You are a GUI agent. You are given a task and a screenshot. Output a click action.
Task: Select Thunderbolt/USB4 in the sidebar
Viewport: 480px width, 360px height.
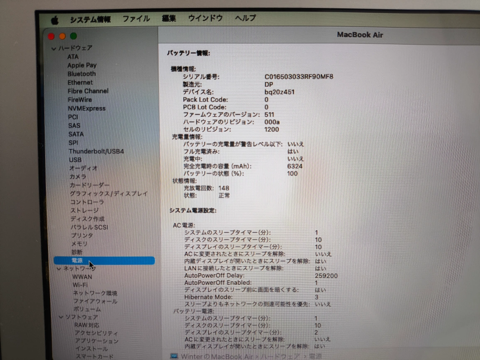[x=96, y=151]
